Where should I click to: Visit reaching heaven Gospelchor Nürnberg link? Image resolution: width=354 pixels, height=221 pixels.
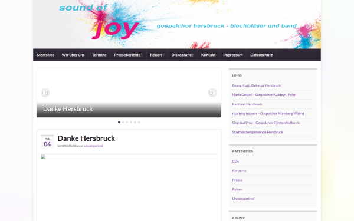(x=268, y=113)
